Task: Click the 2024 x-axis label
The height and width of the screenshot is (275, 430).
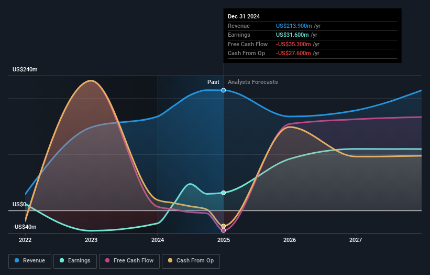Action: click(158, 240)
